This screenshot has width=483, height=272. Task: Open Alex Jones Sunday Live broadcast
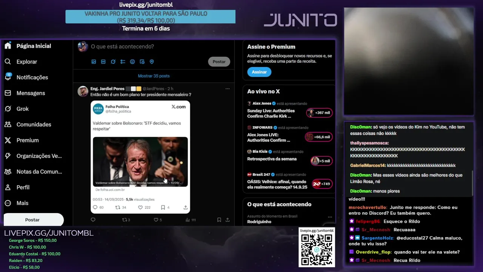[x=271, y=113]
